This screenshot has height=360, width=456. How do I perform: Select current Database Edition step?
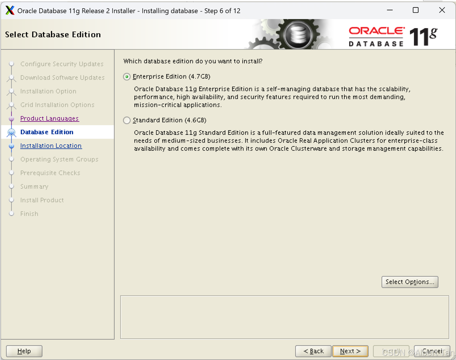tap(47, 132)
